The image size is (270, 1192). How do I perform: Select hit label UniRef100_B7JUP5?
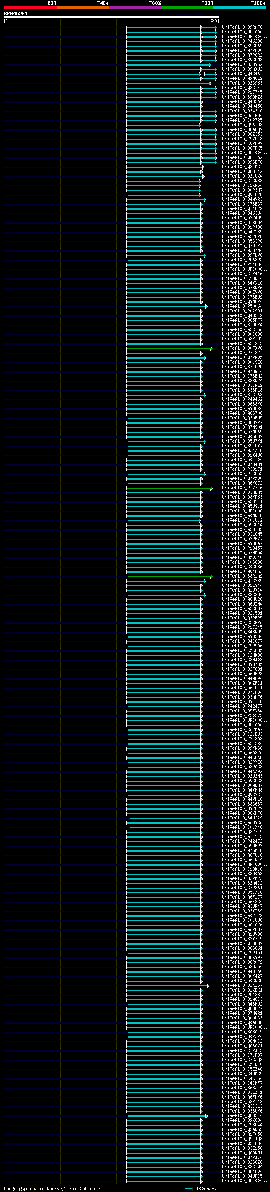pyautogui.click(x=242, y=367)
